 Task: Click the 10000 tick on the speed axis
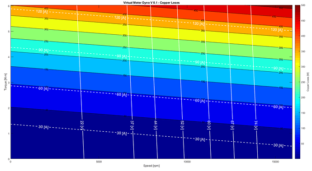(x=187, y=162)
